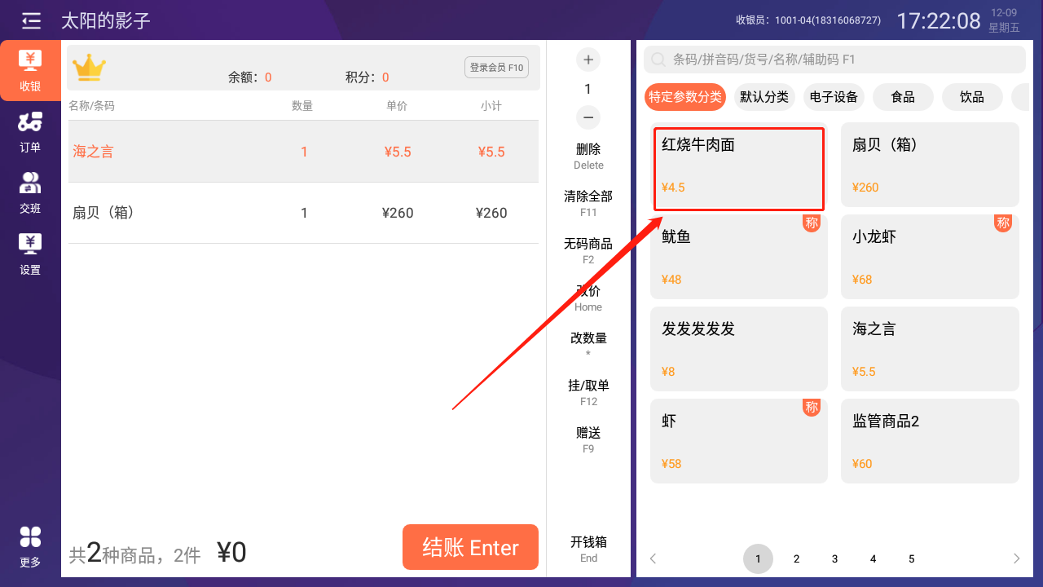Go to product page 5
Screen dimensions: 1043x587
[911, 558]
